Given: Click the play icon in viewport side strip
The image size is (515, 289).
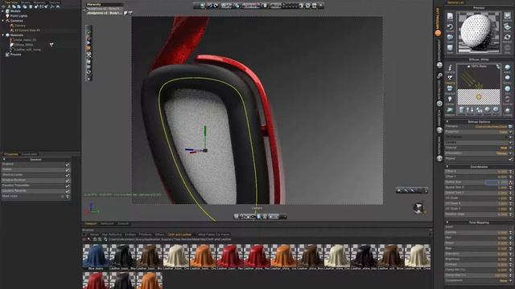Looking at the screenshot, I should coord(89,43).
